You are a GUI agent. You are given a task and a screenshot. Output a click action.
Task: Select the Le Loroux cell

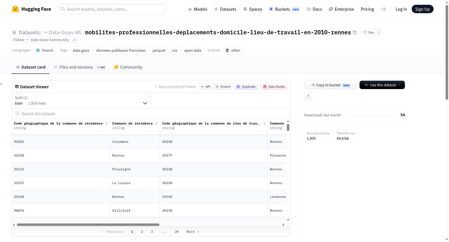(135, 183)
